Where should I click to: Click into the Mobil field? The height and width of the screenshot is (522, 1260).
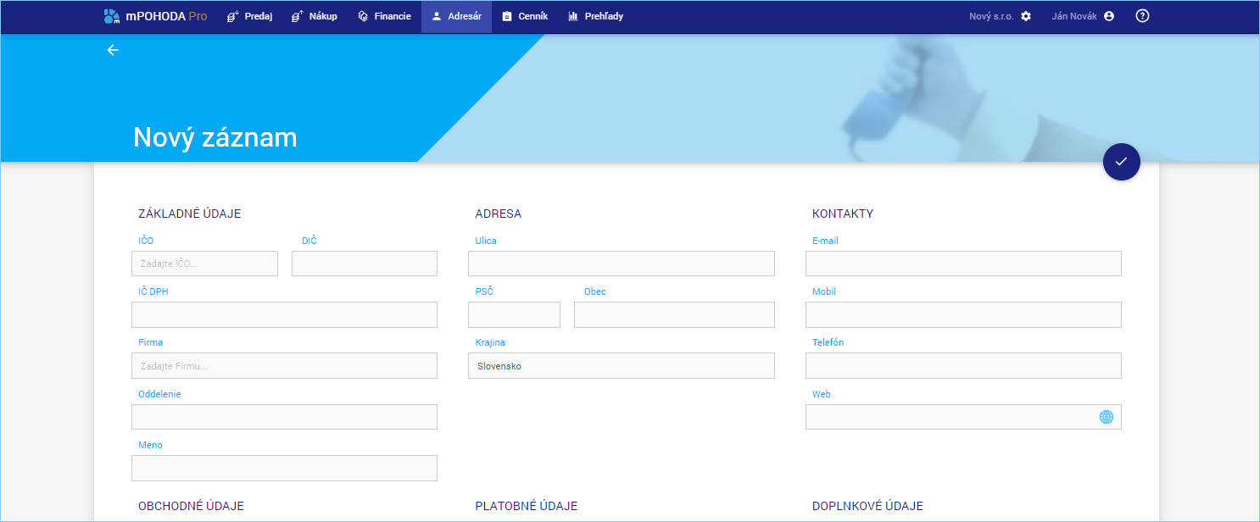coord(962,315)
